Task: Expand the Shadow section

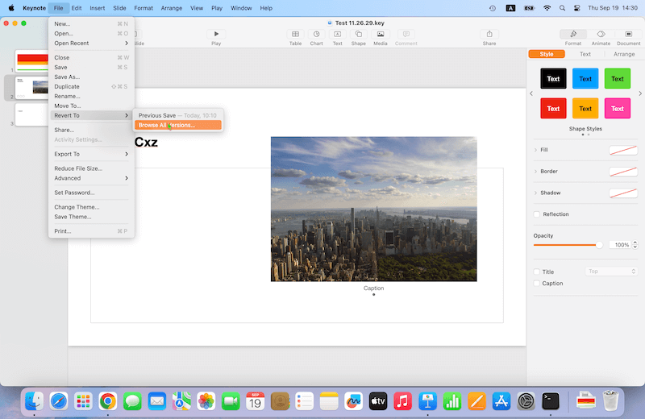Action: [536, 193]
